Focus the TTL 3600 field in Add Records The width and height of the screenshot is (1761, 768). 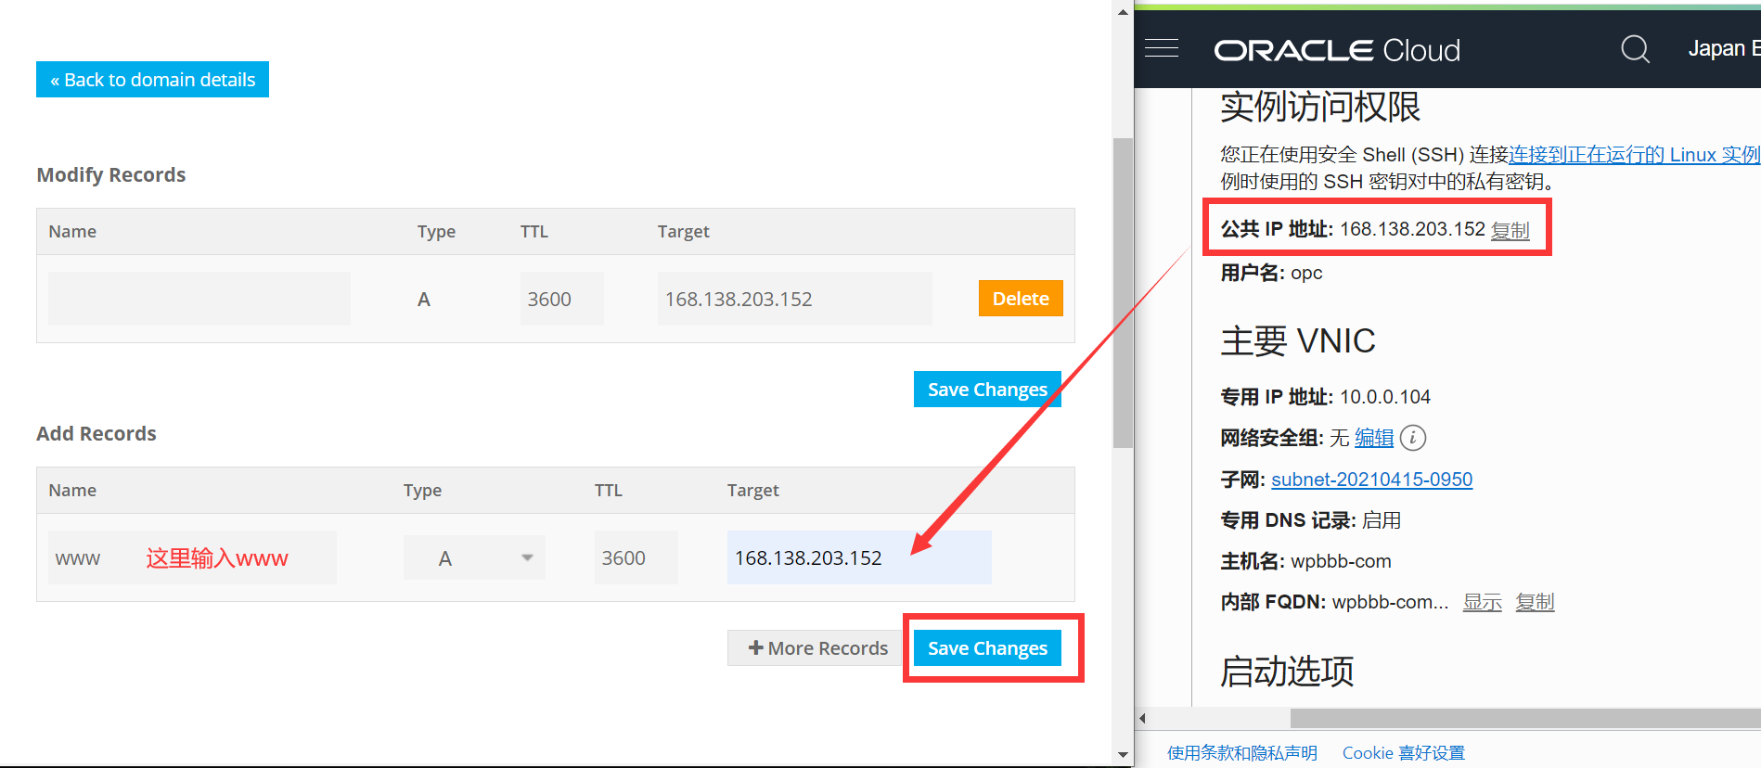636,557
